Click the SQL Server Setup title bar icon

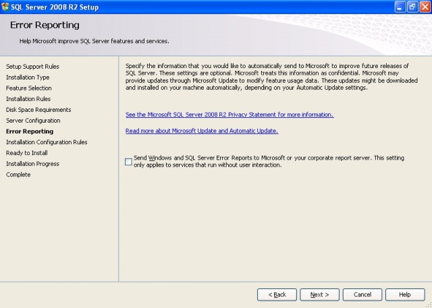[x=5, y=7]
